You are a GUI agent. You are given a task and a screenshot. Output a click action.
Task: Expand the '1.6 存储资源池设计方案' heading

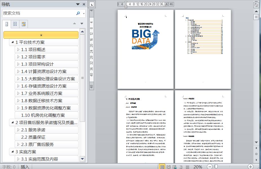18,86
